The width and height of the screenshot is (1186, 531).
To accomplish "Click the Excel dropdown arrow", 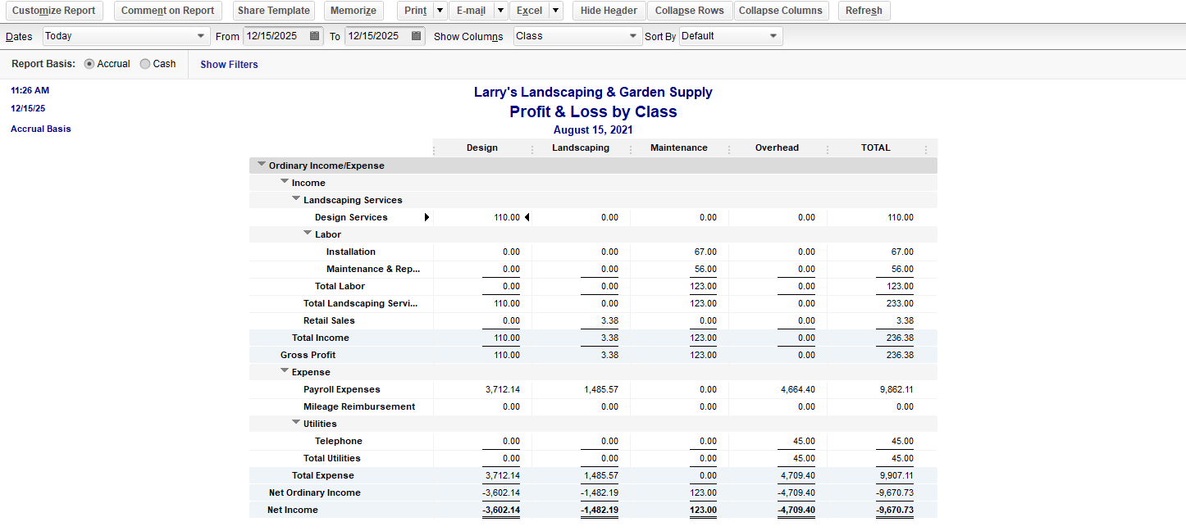I will tap(555, 11).
